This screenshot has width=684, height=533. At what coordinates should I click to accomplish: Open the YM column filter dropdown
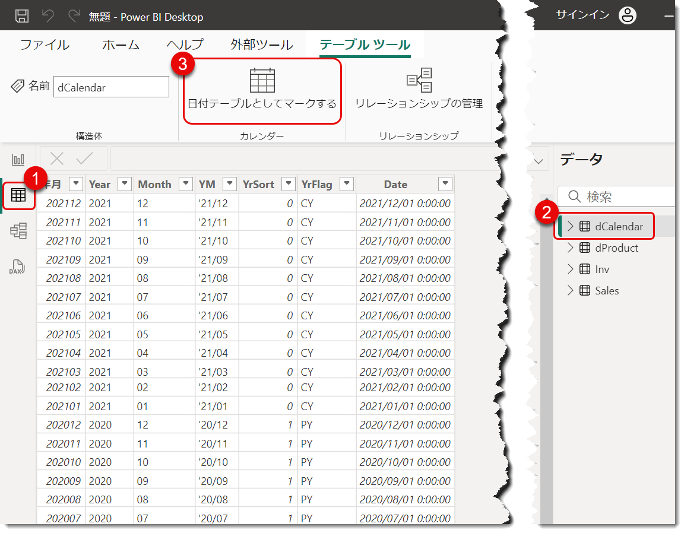[x=229, y=183]
